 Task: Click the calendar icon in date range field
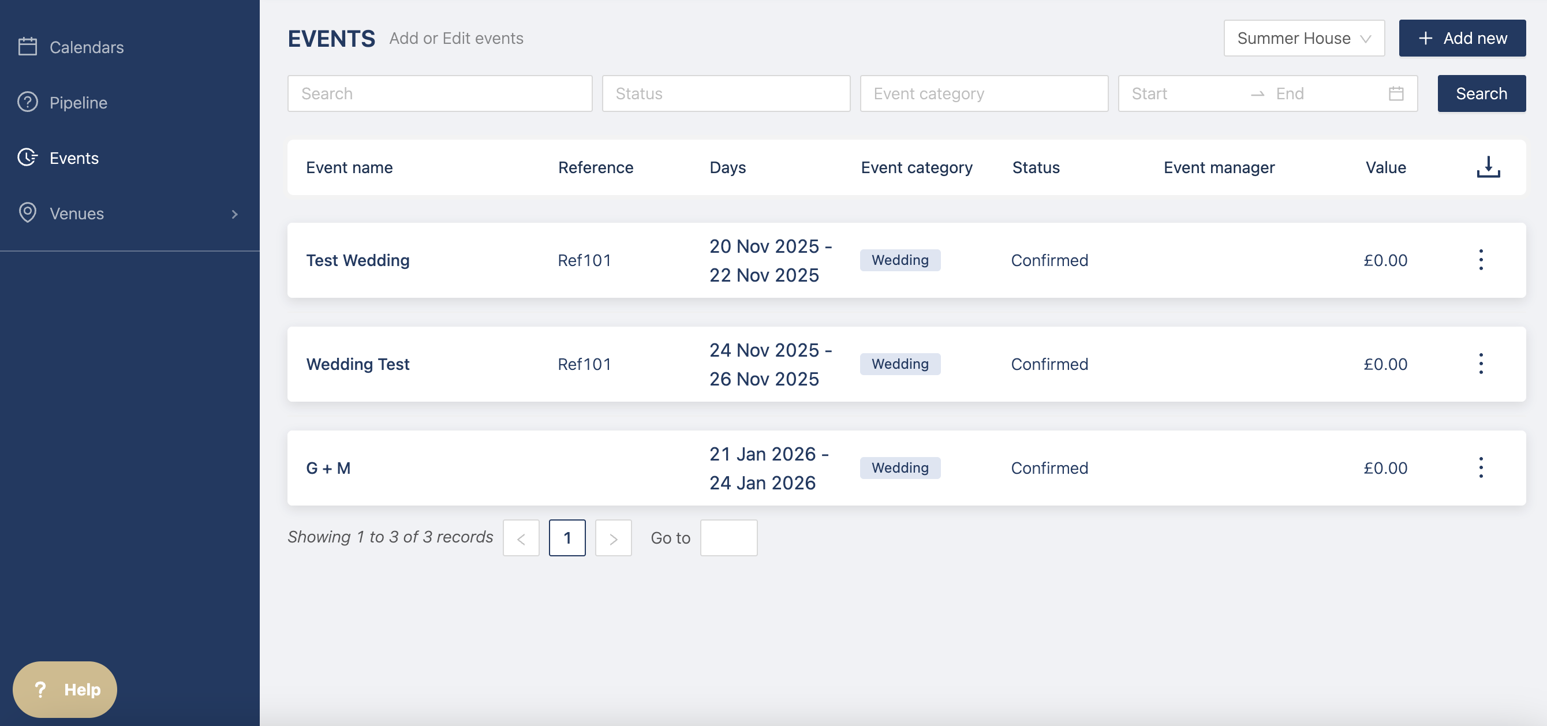pyautogui.click(x=1396, y=93)
